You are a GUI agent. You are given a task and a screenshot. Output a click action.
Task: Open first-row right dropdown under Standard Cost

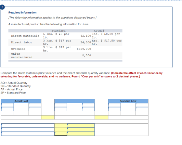[142, 105]
